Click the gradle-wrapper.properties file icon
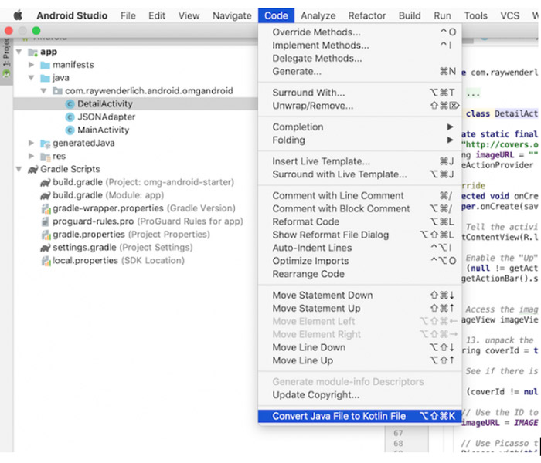Screen dimensions: 541x463 pyautogui.click(x=46, y=208)
